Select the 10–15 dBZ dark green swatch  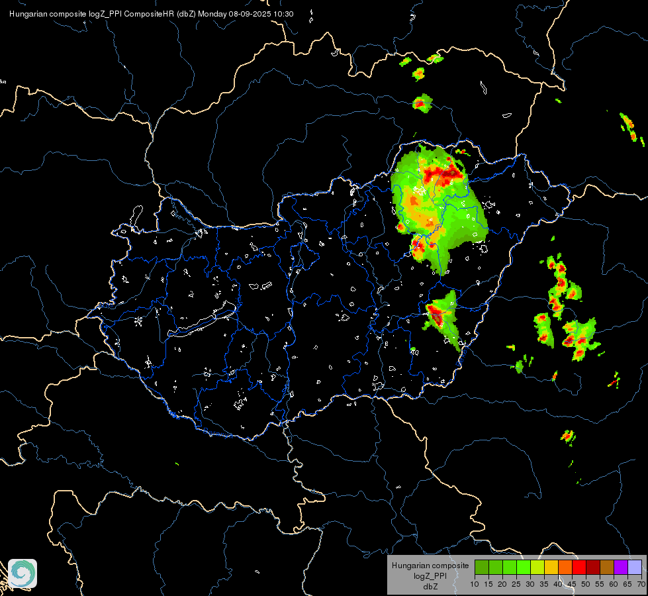(482, 567)
